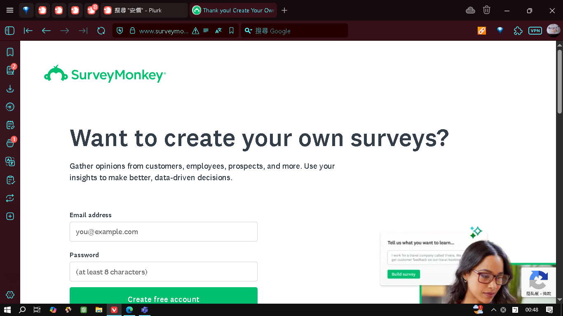The image size is (563, 316).
Task: Click the reCAPTCHA badge logo
Action: pos(538,280)
